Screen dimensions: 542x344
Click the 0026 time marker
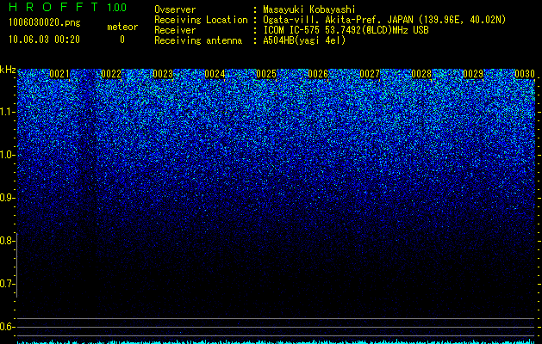click(318, 74)
